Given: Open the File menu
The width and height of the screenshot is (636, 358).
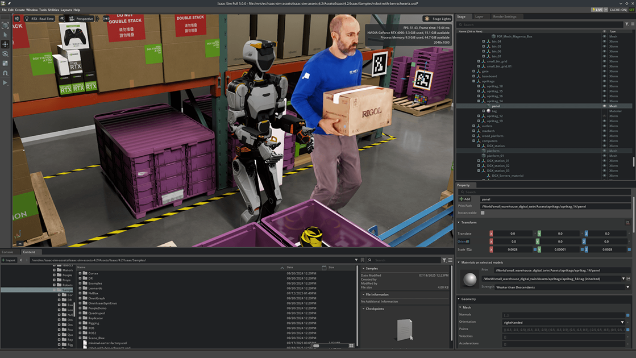Looking at the screenshot, I should pyautogui.click(x=4, y=10).
